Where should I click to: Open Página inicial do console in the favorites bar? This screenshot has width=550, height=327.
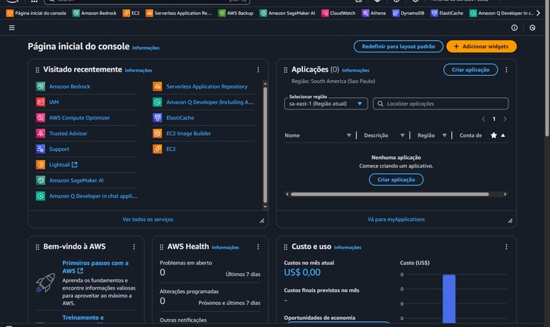(36, 13)
